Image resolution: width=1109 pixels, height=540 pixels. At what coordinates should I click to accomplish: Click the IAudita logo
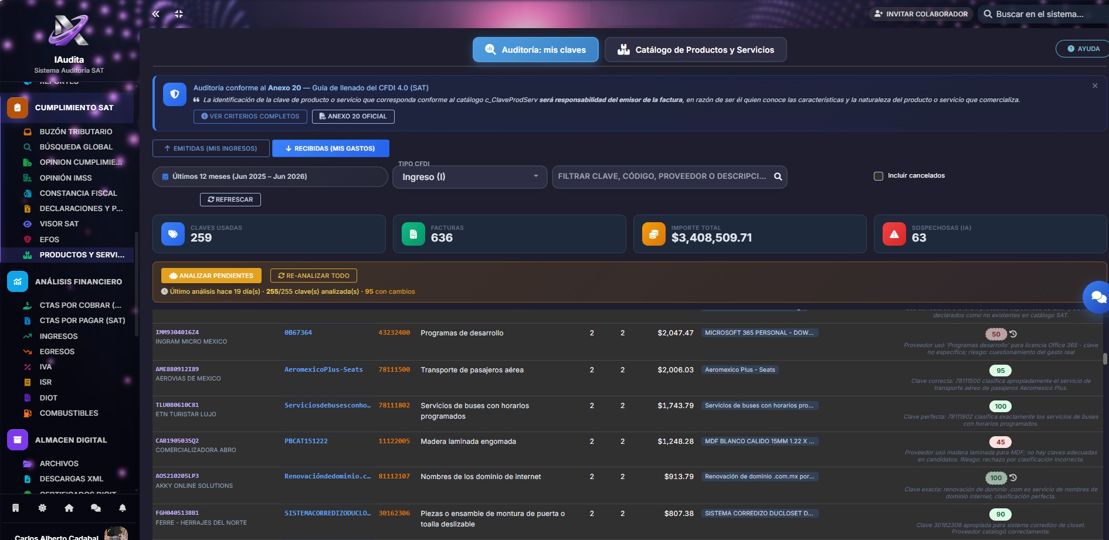pos(69,30)
